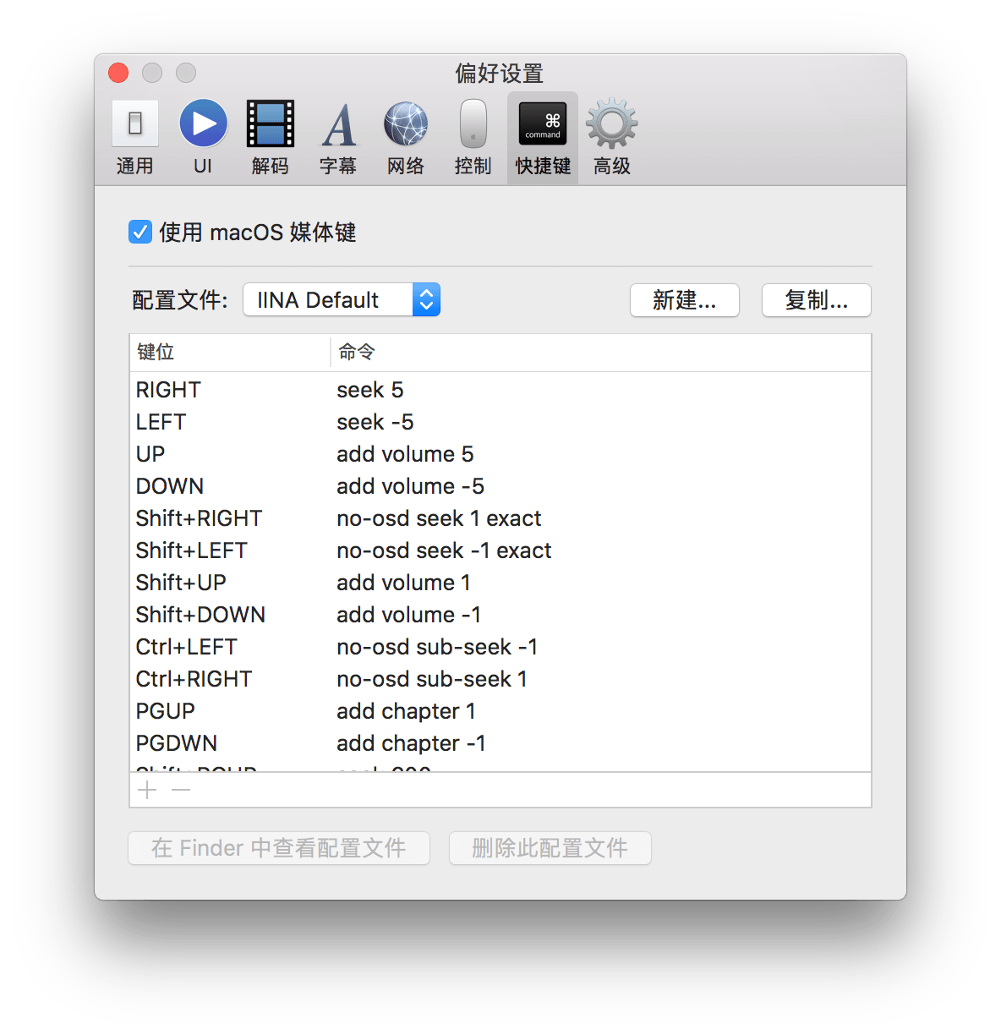Select the Ctrl+RIGHT key binding row
1001x1035 pixels.
coord(500,679)
